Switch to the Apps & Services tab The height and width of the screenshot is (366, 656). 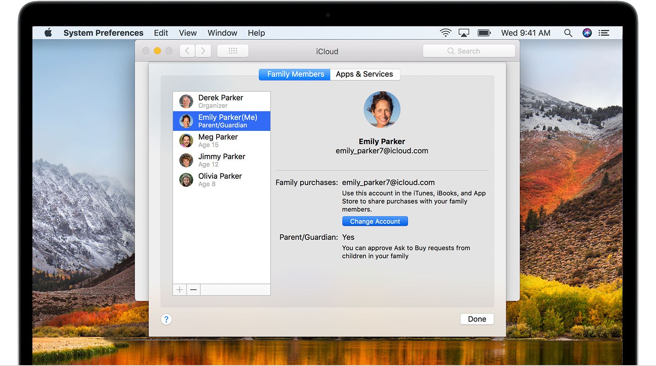[365, 74]
